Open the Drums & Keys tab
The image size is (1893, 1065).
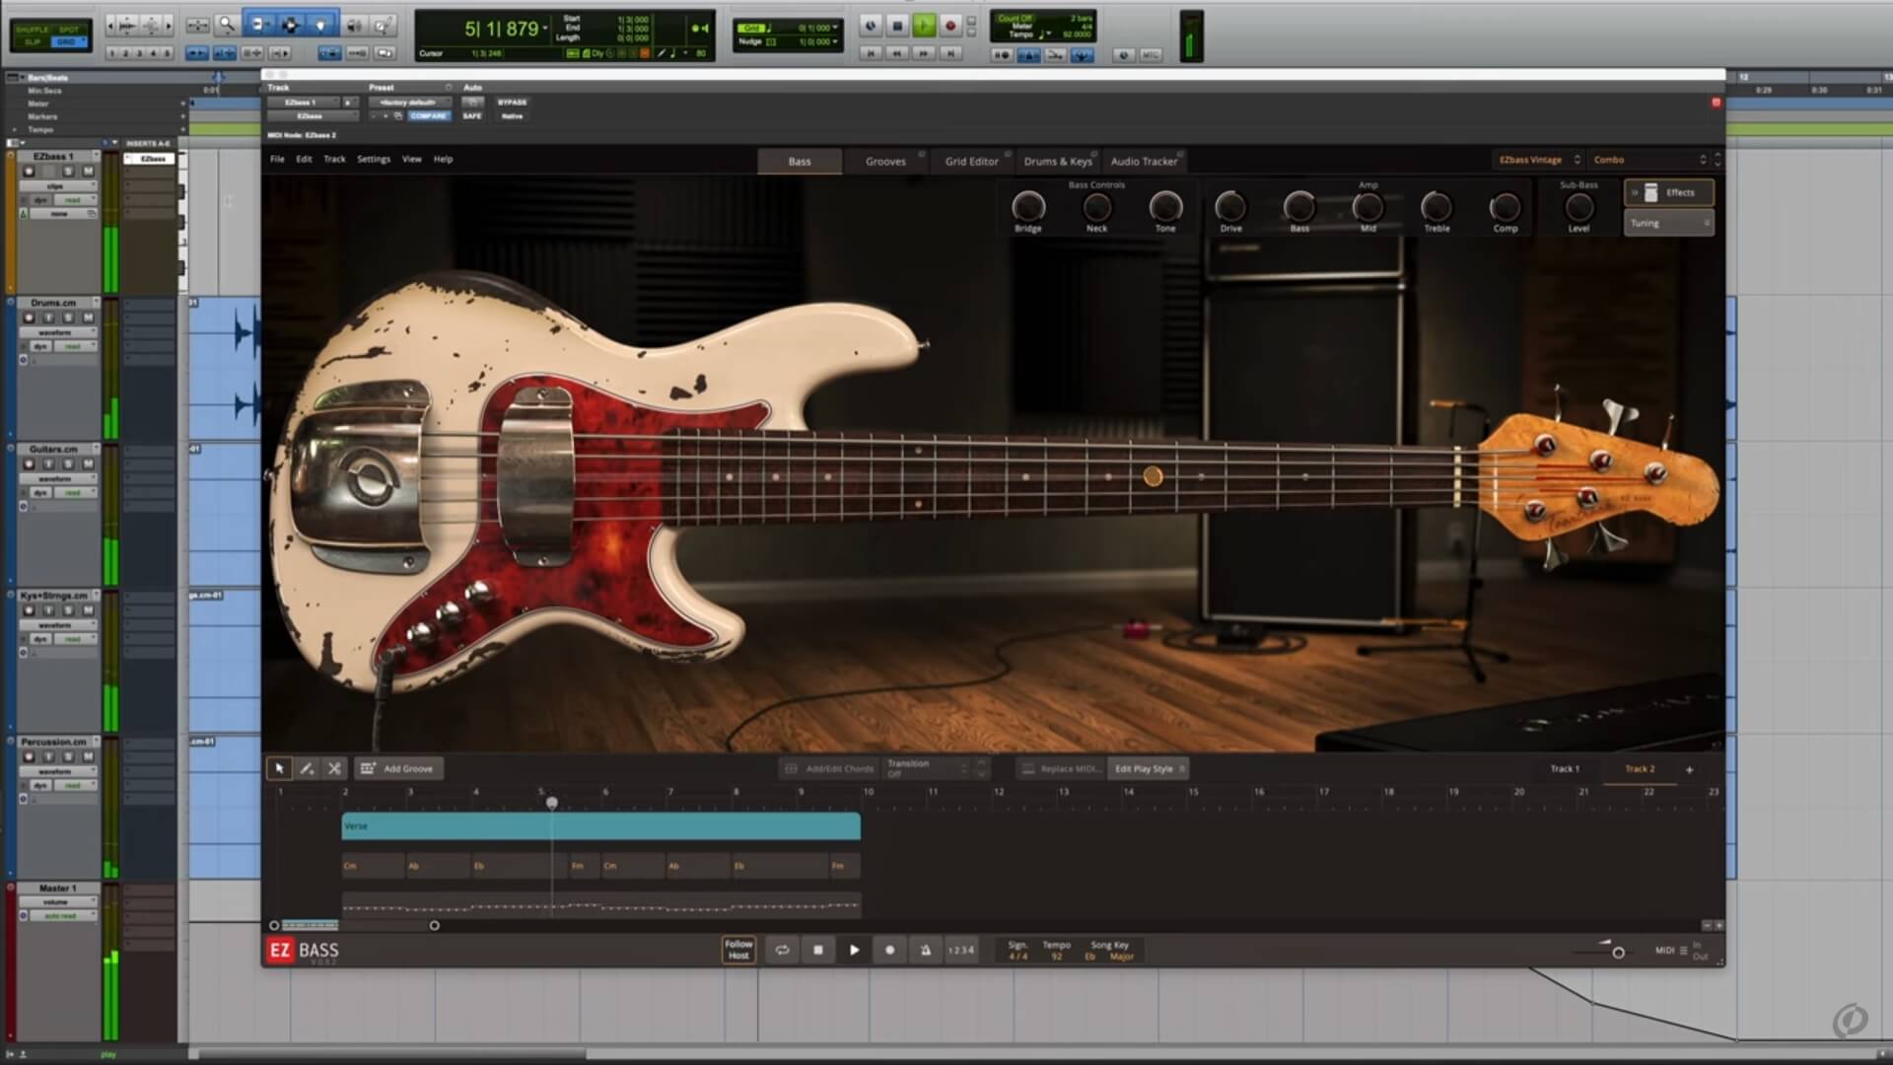pos(1058,161)
